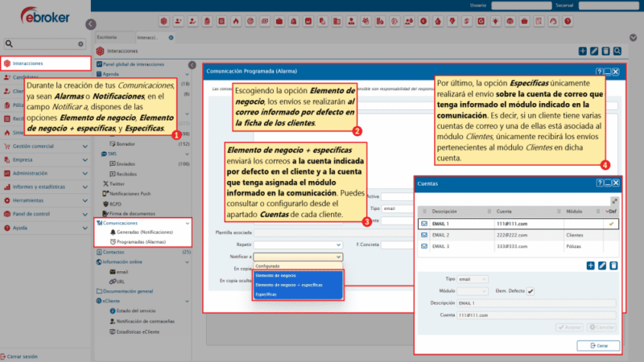The height and width of the screenshot is (362, 644).
Task: Collapse the eCliente tree node chevron
Action: coord(188,301)
